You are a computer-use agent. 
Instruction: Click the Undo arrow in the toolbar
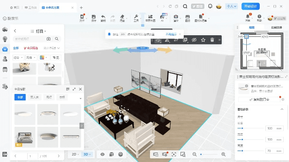click(x=103, y=18)
